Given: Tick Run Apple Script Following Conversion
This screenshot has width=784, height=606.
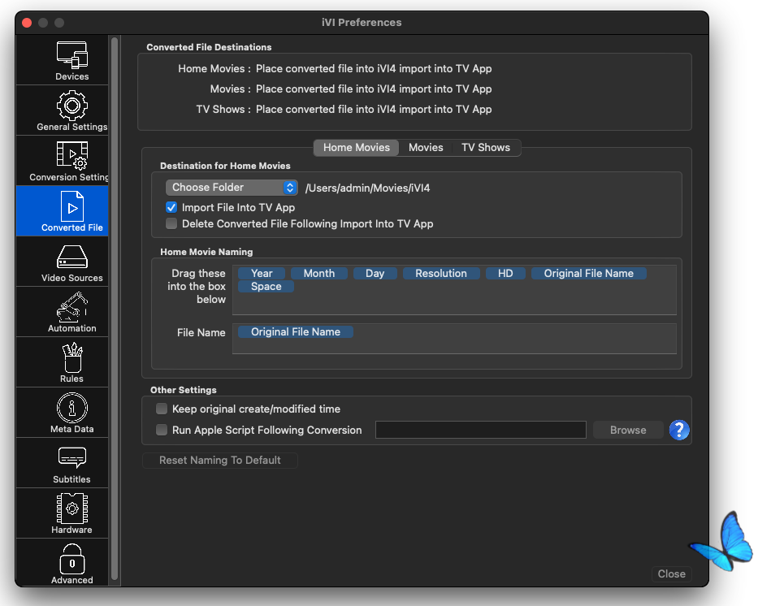Looking at the screenshot, I should pos(162,431).
